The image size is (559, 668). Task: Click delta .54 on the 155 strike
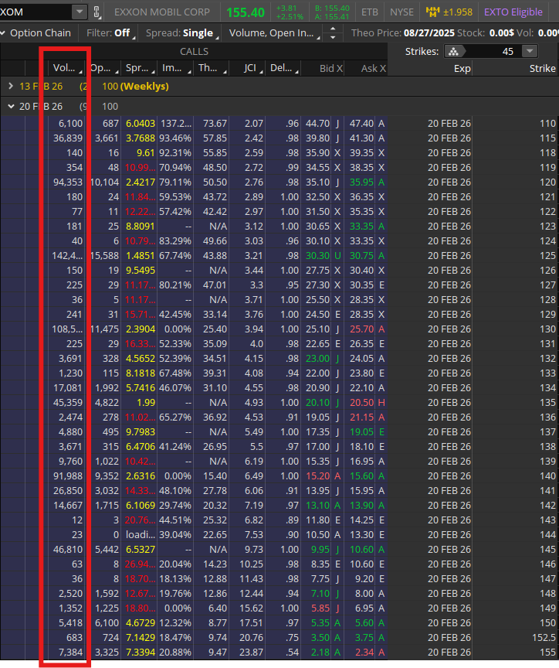click(x=293, y=653)
